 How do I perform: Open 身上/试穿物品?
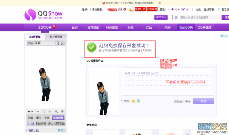pos(56,124)
